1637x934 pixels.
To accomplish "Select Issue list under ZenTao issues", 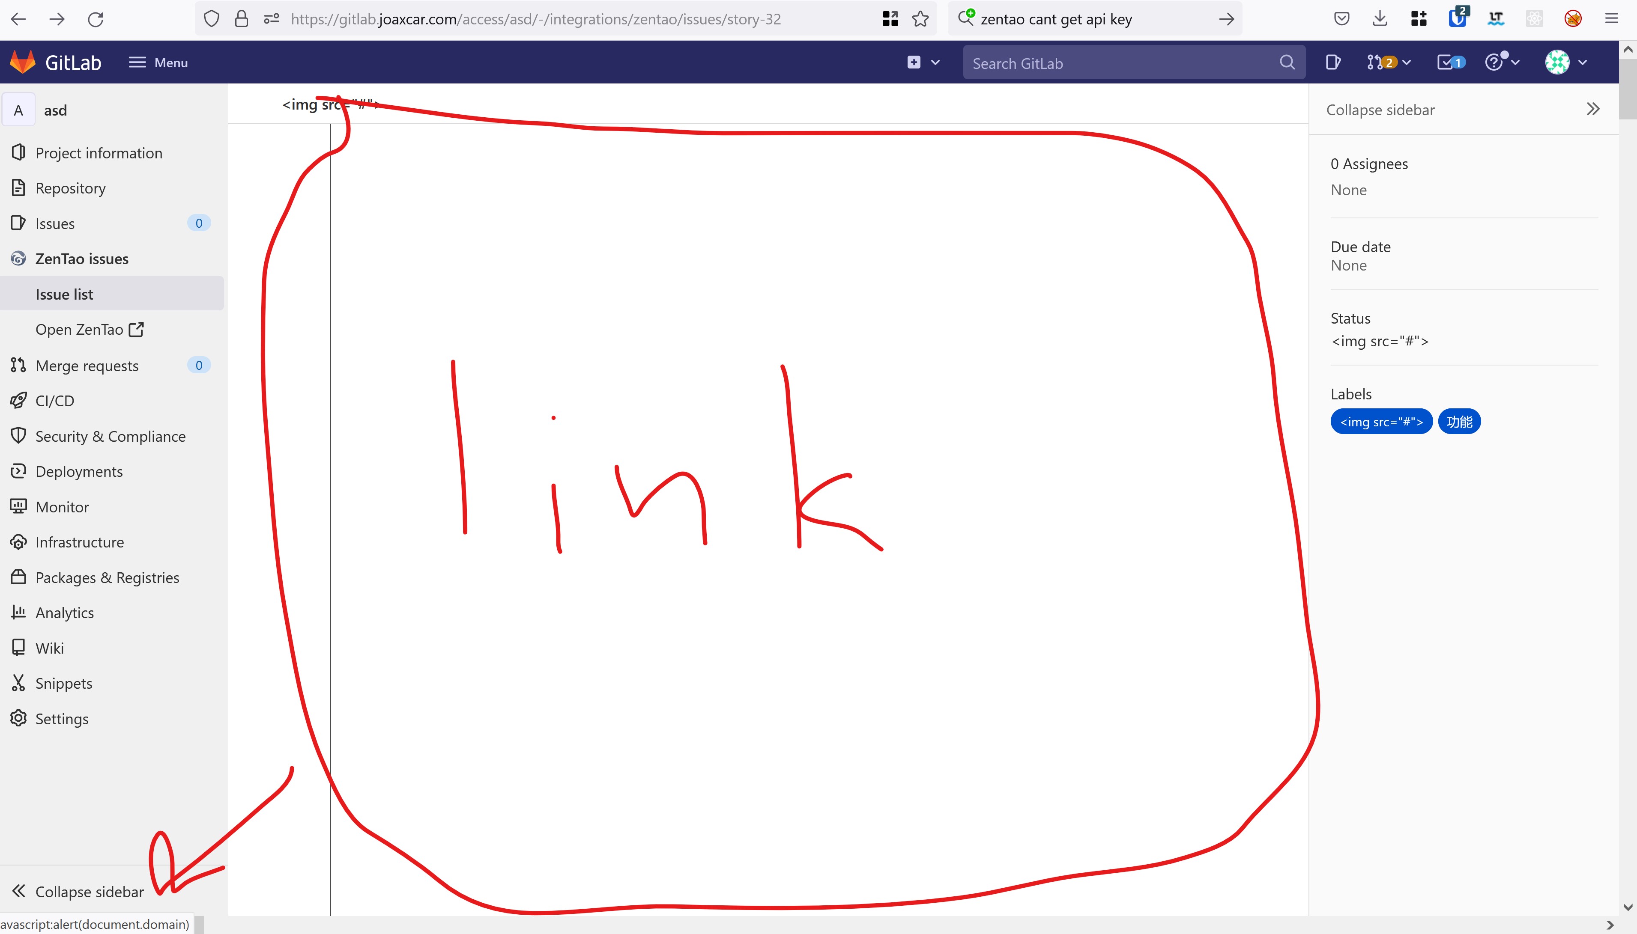I will [64, 294].
